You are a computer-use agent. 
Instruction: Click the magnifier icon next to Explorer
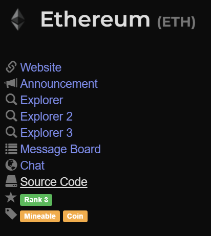pos(11,100)
